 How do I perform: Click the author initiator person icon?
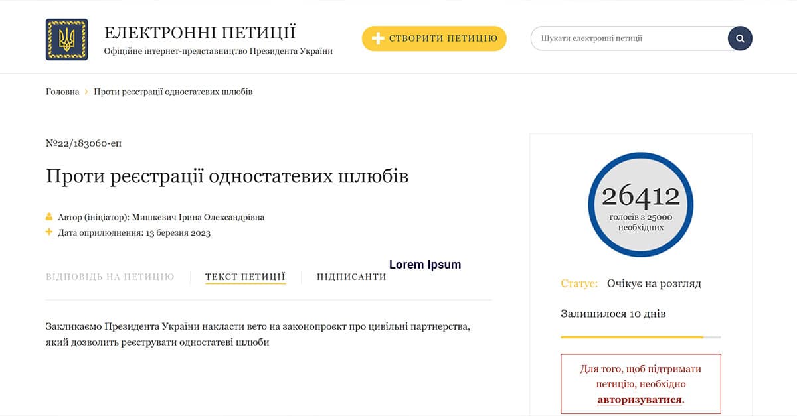pyautogui.click(x=48, y=216)
